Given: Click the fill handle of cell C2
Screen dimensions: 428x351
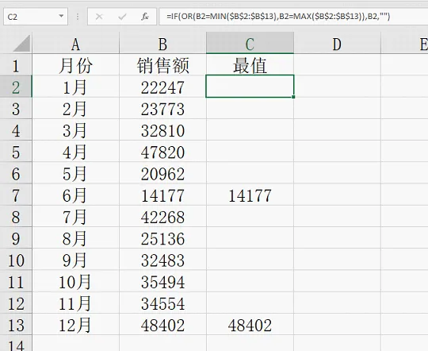Looking at the screenshot, I should 293,97.
